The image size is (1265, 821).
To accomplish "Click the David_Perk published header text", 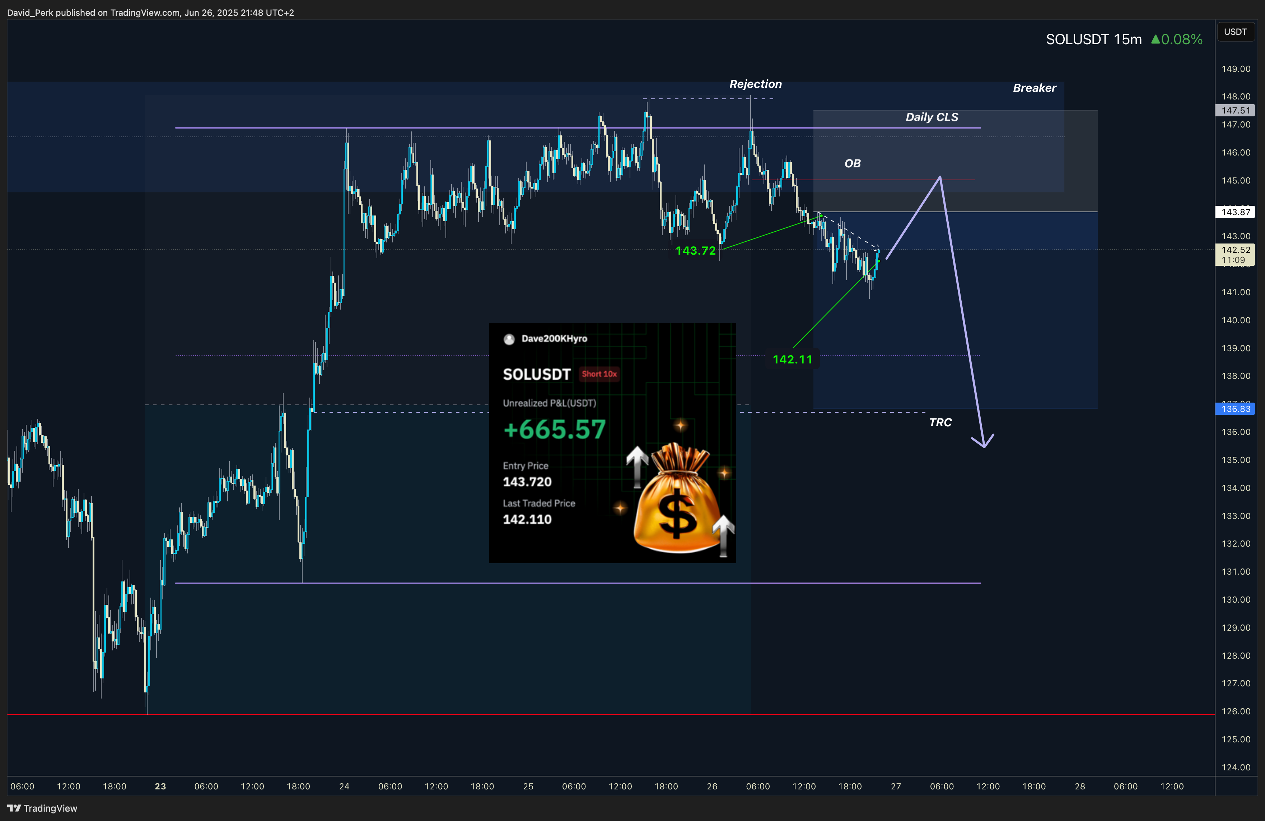I will point(150,12).
